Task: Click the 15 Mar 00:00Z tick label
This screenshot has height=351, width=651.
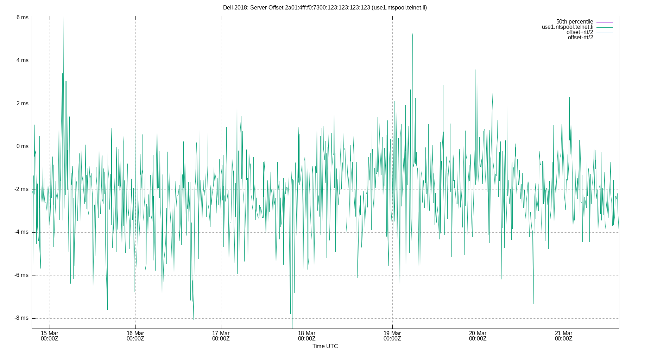Action: pos(50,336)
